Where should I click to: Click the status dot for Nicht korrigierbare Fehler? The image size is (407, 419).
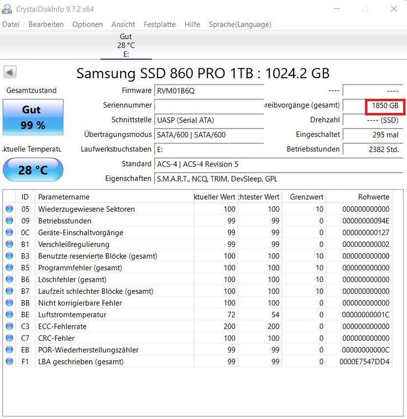10,303
